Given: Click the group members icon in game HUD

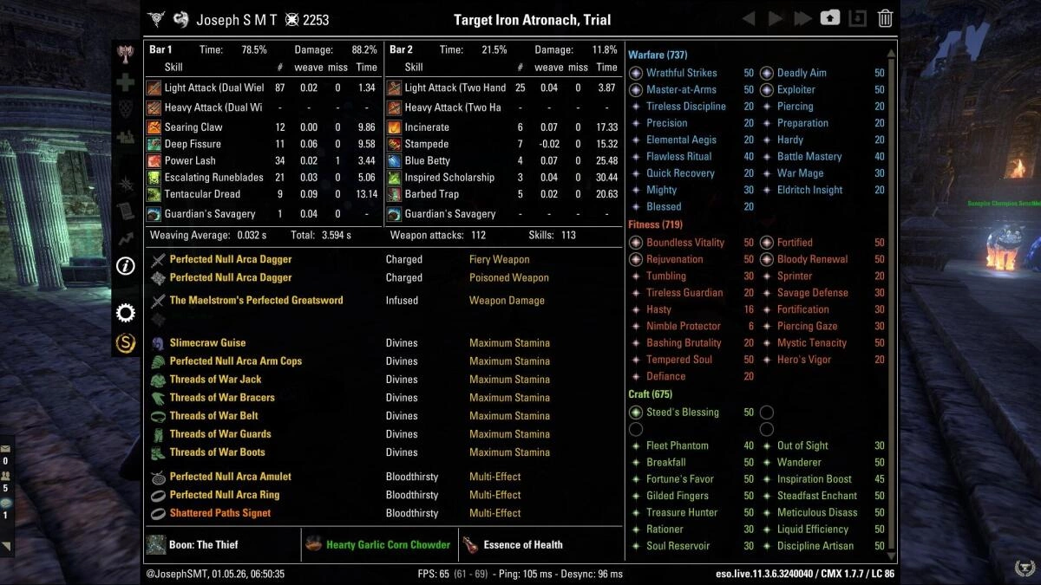Looking at the screenshot, I should click(5, 476).
